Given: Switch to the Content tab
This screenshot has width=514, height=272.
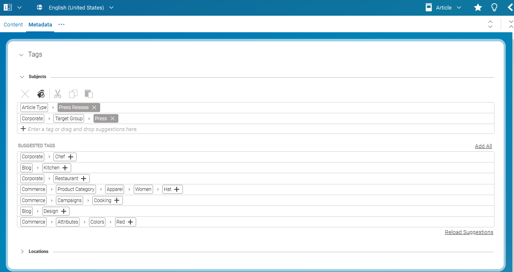Looking at the screenshot, I should pos(13,24).
